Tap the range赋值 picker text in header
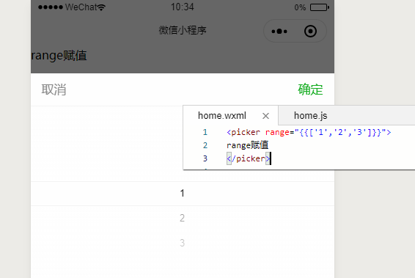Viewport: 415px width, 278px height. (59, 56)
